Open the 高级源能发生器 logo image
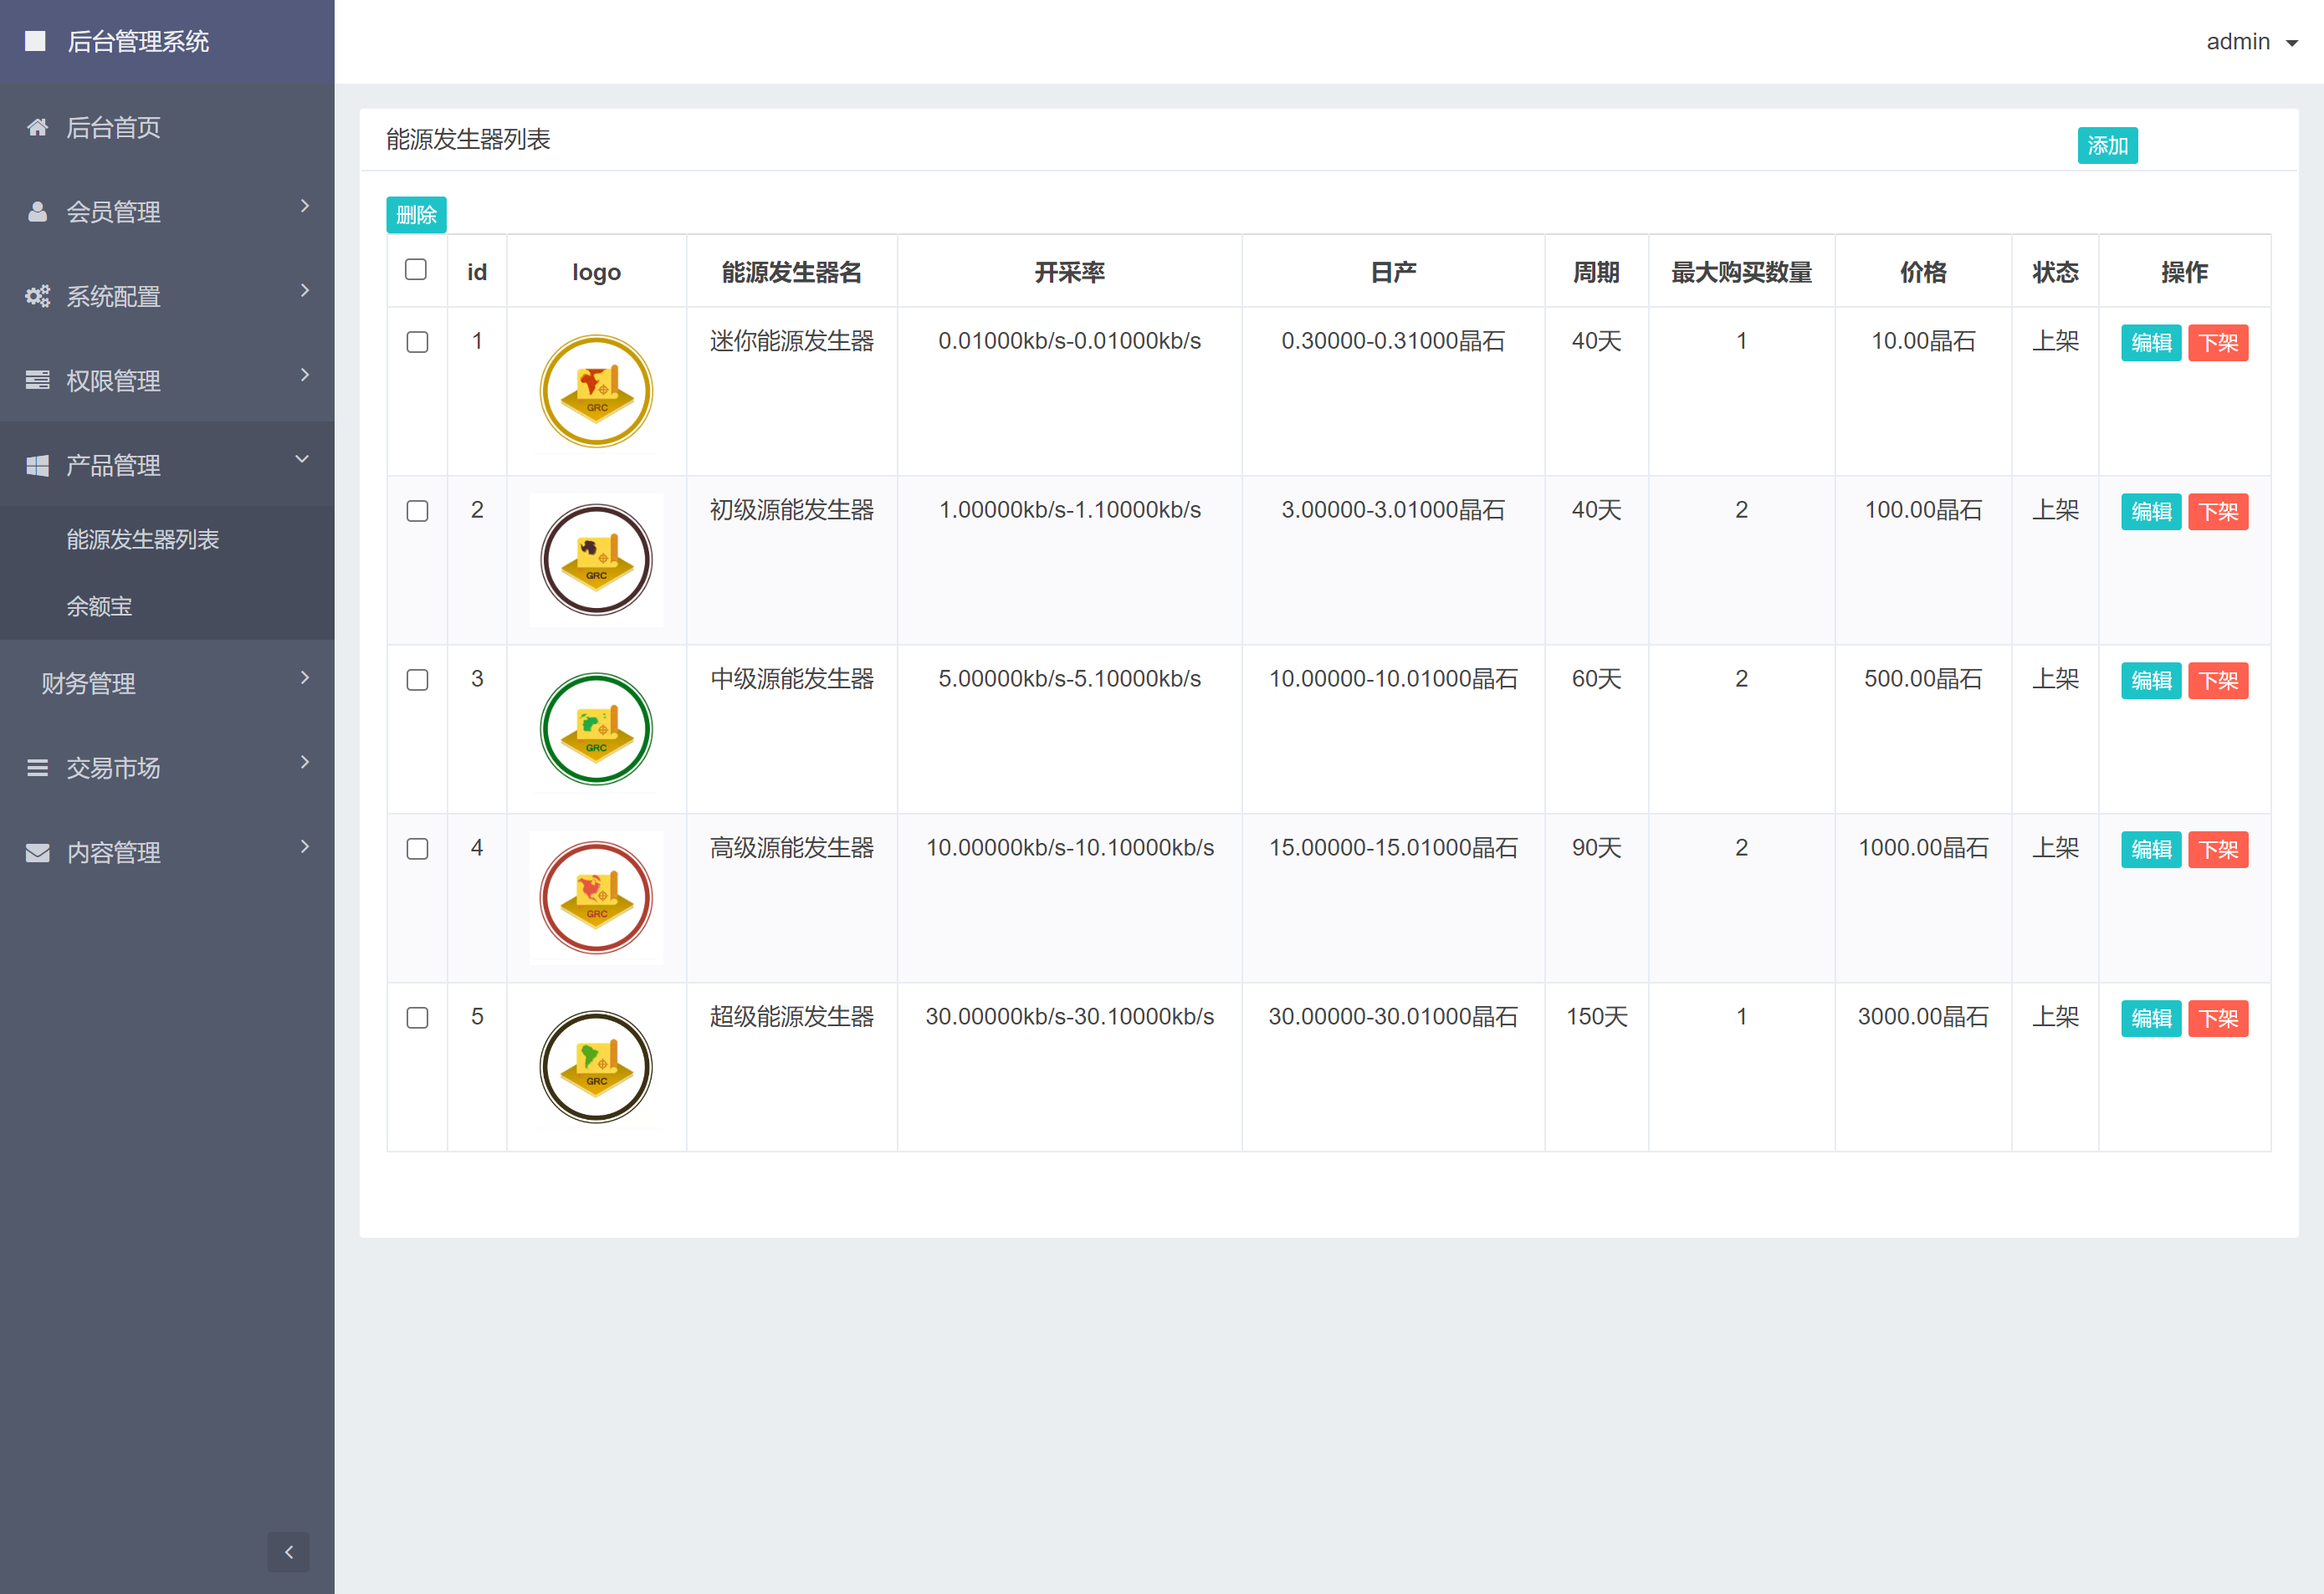The height and width of the screenshot is (1594, 2324). tap(596, 897)
